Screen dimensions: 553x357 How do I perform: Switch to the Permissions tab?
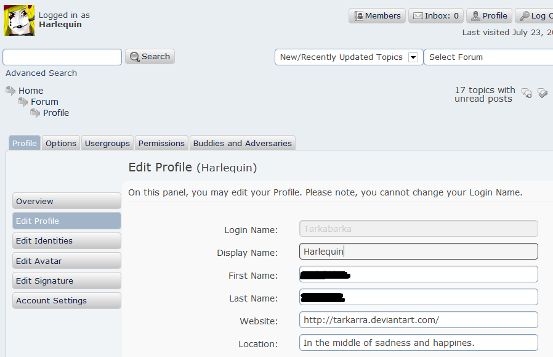click(x=161, y=142)
